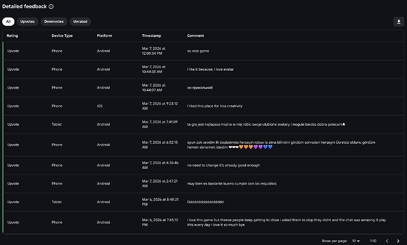Open the Rows per page dropdown
Screen dimensions: 407x245
point(353,241)
